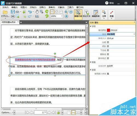Click the zoom in plus icon
Viewport: 137px width, 116px height.
(x=66, y=16)
